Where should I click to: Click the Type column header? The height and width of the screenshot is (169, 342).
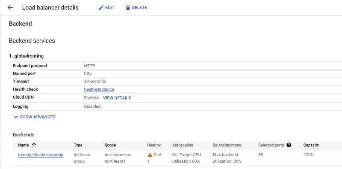(x=78, y=145)
